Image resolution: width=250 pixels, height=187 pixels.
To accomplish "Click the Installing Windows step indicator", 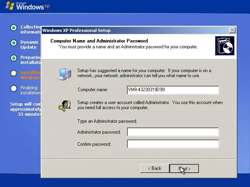I will tap(14, 73).
